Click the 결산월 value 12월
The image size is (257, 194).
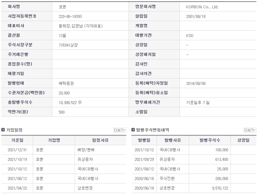pos(62,36)
